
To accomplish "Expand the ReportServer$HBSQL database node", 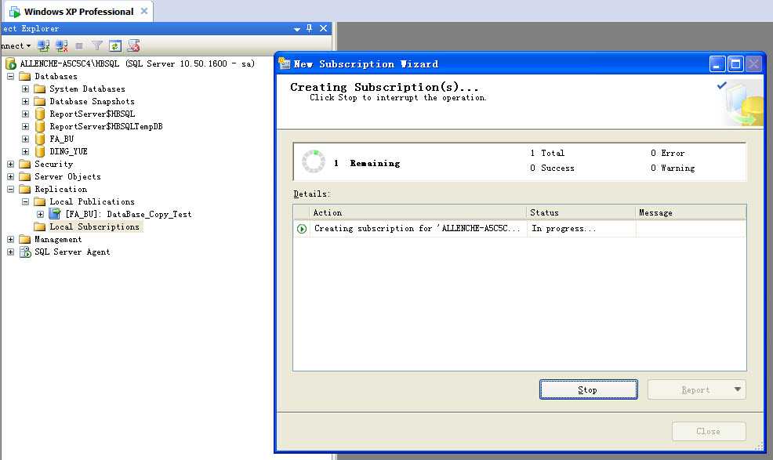I will point(25,114).
